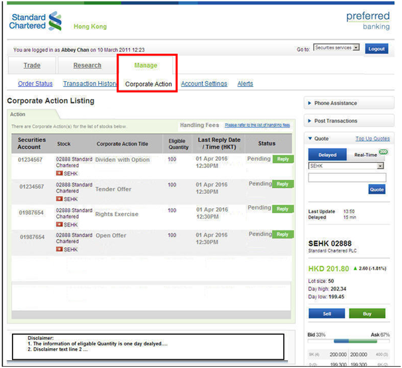This screenshot has width=402, height=368.
Task: Click the Status column header
Action: tap(267, 143)
